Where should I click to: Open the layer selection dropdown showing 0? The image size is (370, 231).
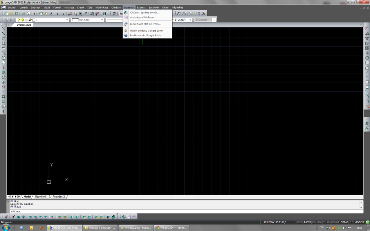coord(67,20)
